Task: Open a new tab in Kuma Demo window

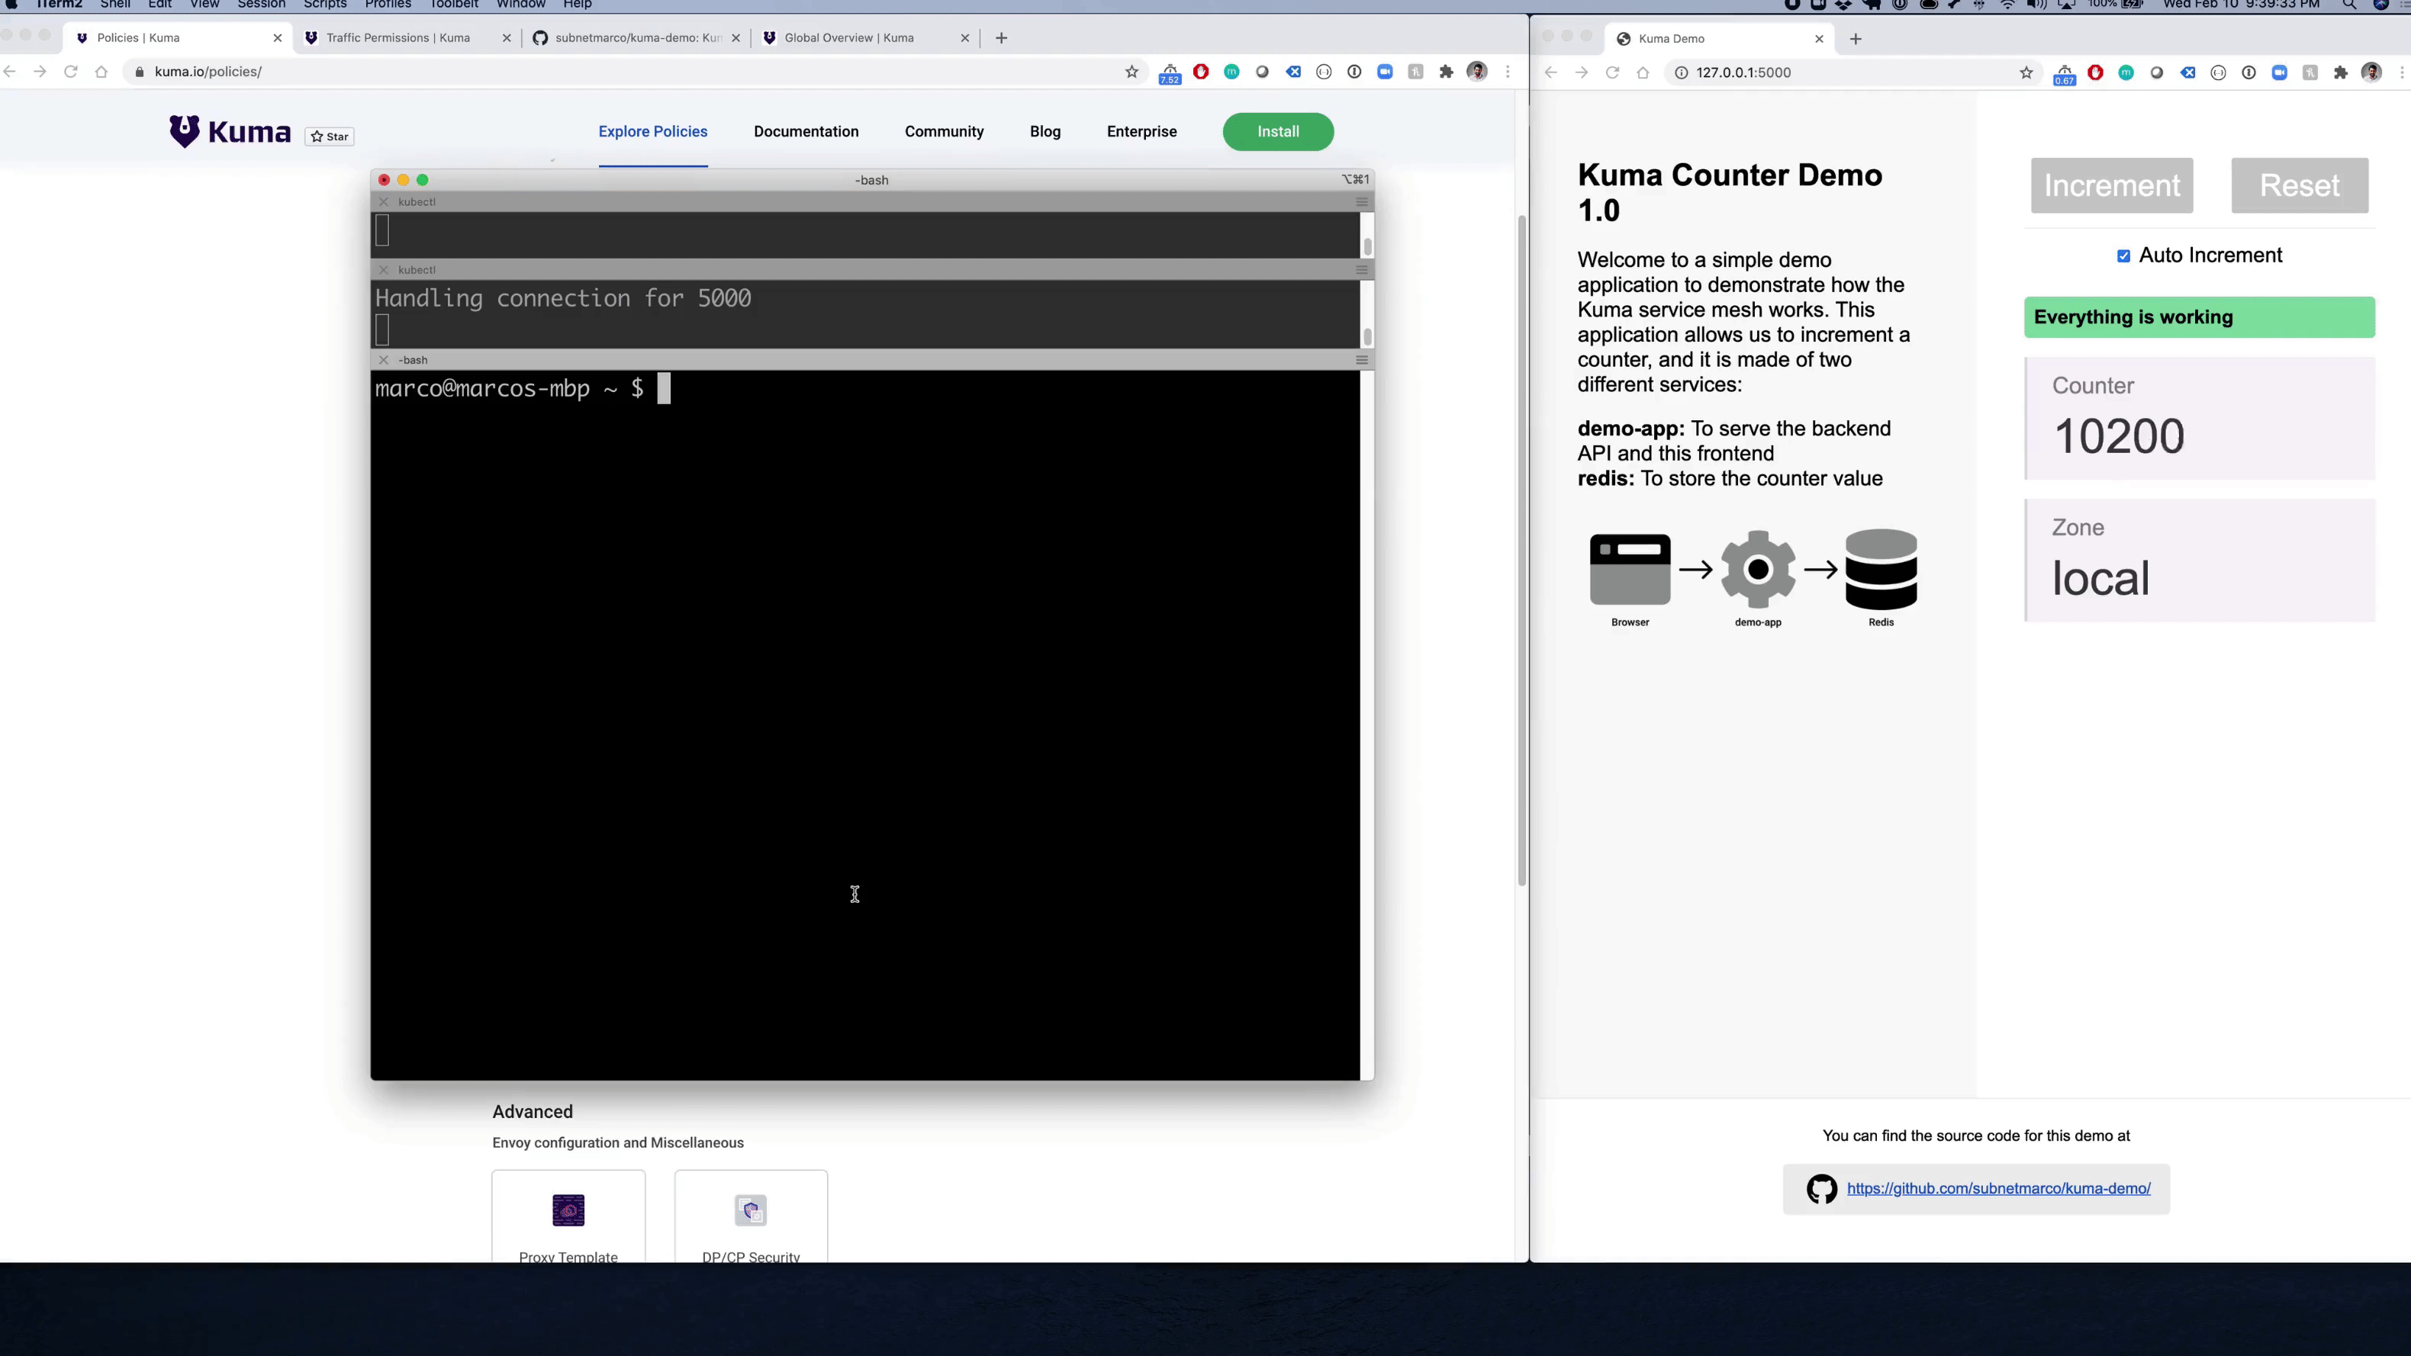Action: (x=1856, y=40)
